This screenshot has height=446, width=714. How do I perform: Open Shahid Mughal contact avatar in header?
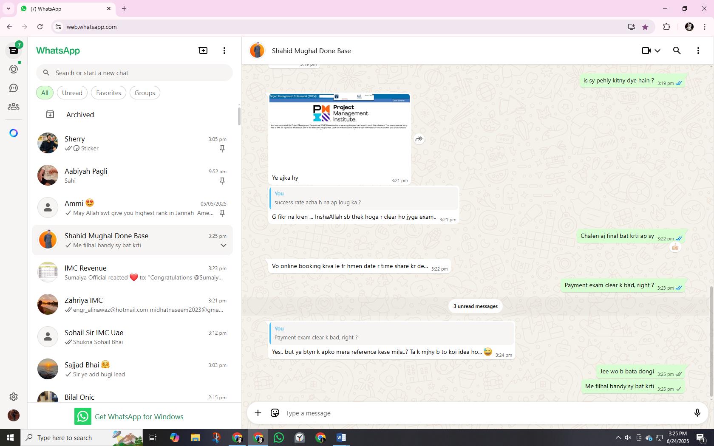(257, 51)
